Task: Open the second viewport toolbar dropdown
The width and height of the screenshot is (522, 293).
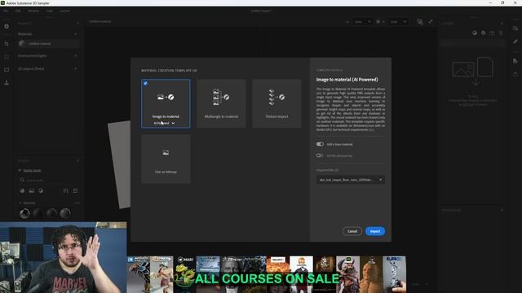Action: pos(398,22)
